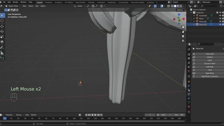Viewport: 224px width, 126px height.
Task: Select the Measure tool
Action: click(x=2, y=53)
